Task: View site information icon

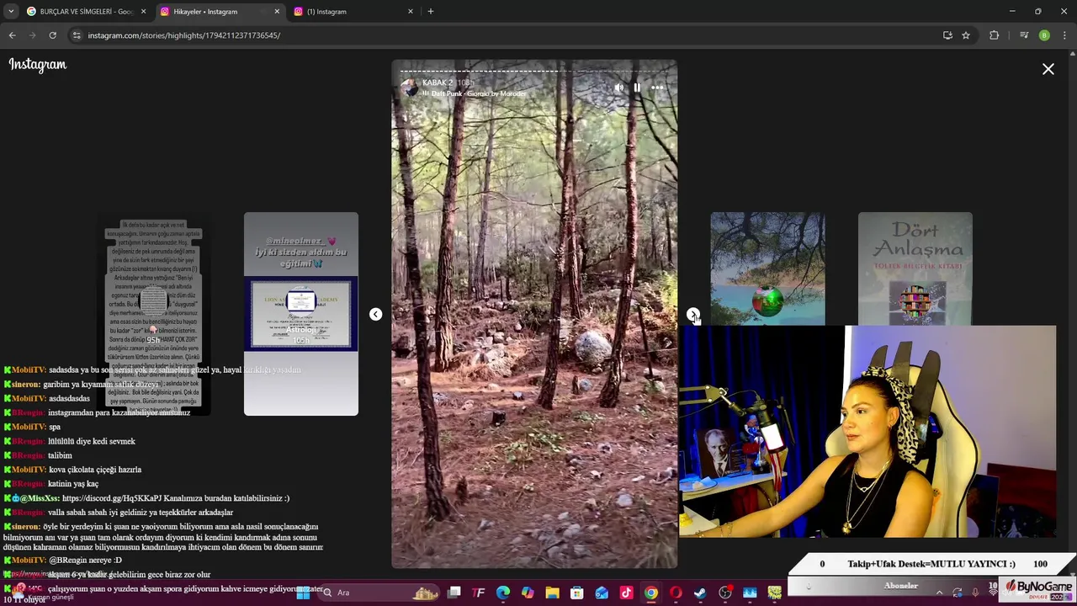Action: (77, 35)
